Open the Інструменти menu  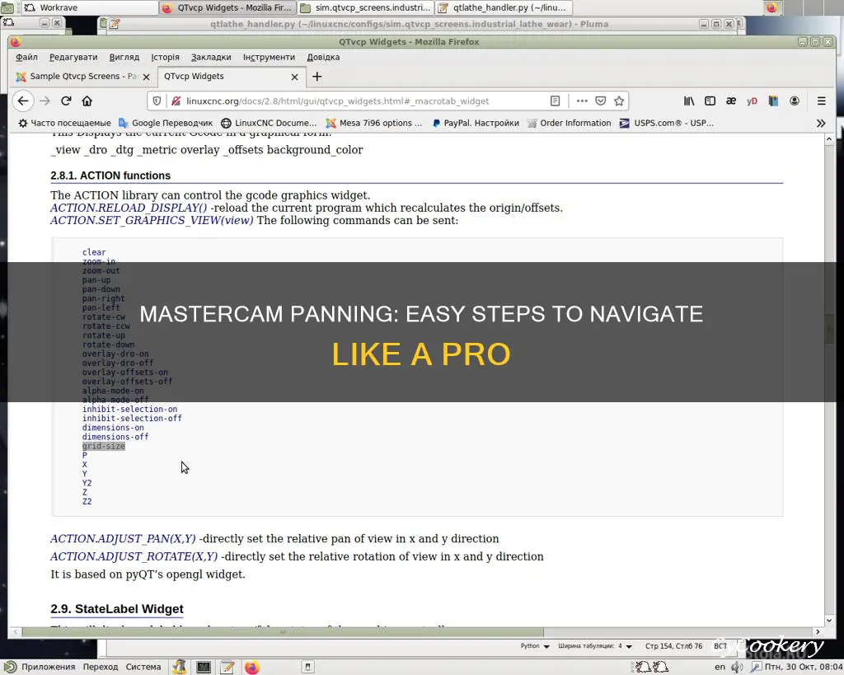[269, 57]
